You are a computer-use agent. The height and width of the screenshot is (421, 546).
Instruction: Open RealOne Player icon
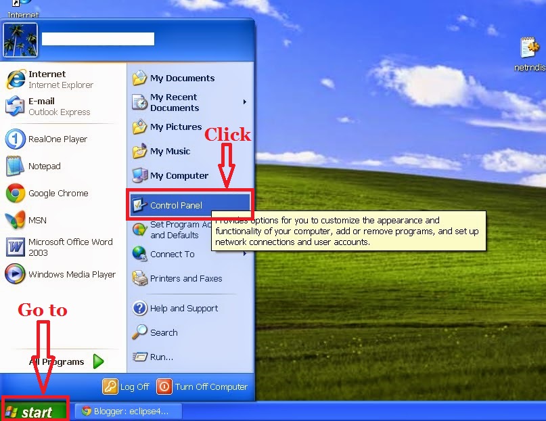click(x=16, y=139)
